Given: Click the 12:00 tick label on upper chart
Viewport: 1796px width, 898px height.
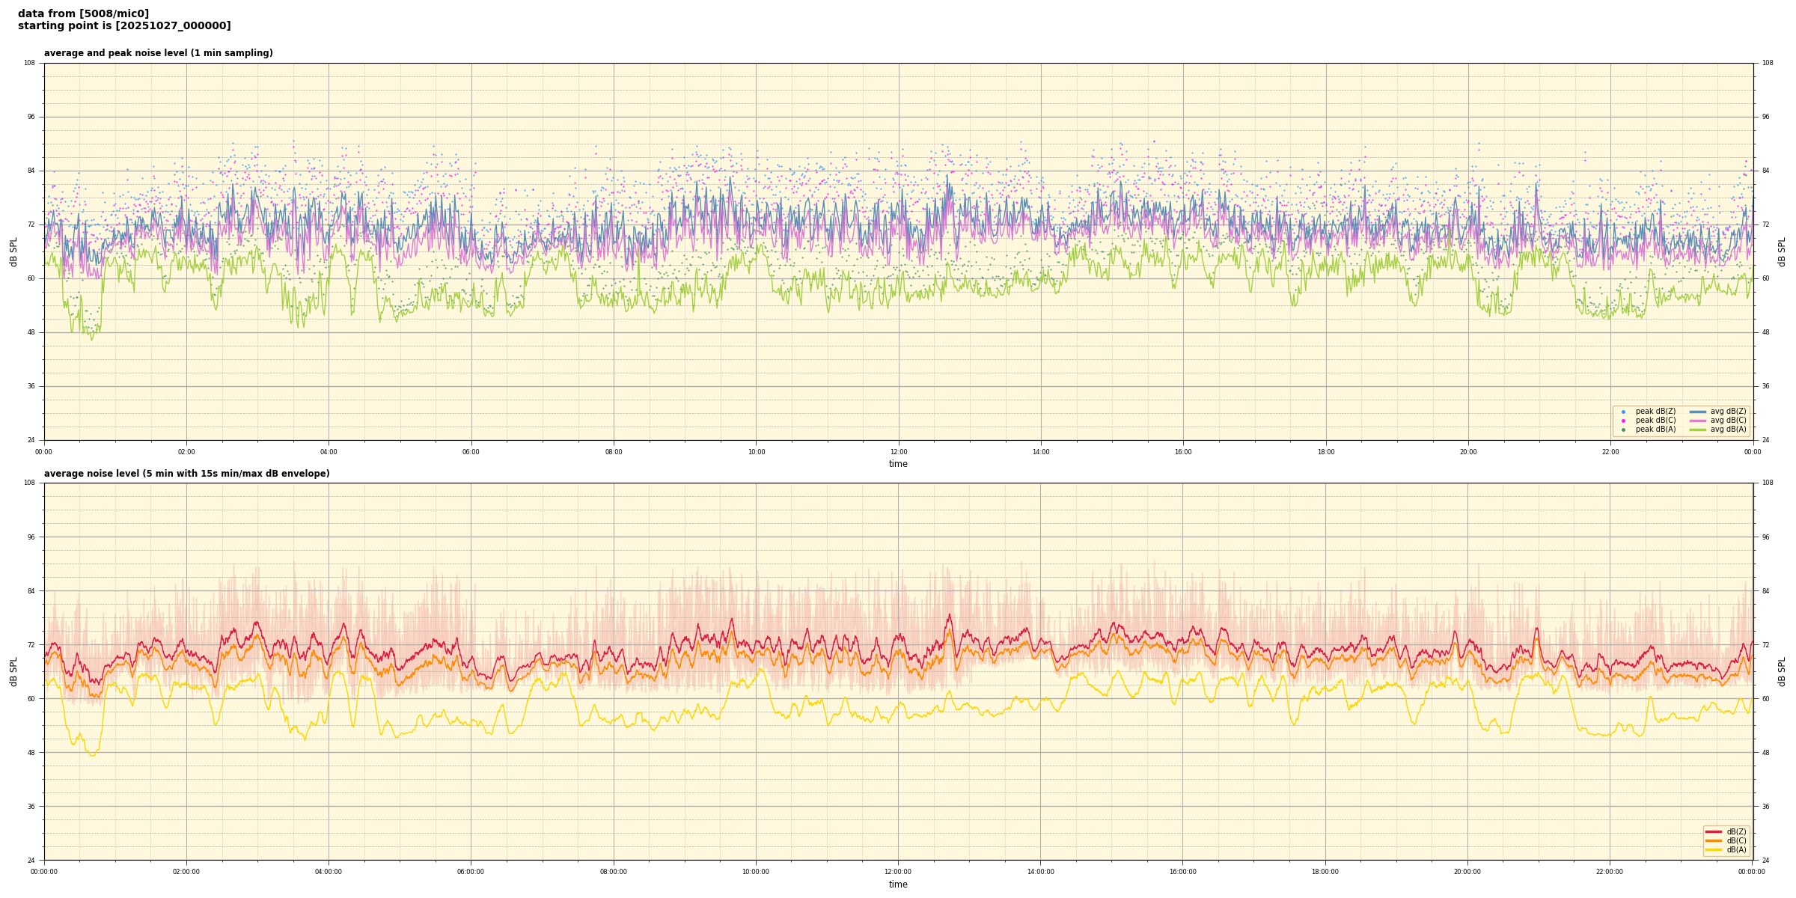Looking at the screenshot, I should click(898, 452).
